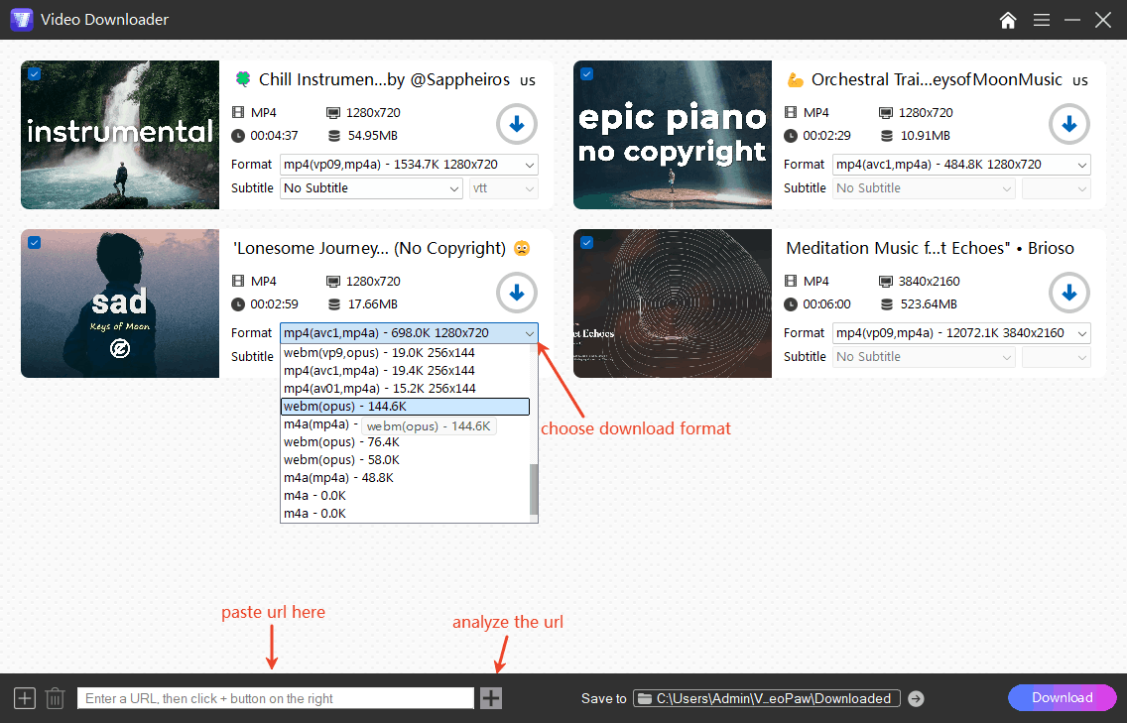Open Subtitle dropdown showing No Subtitle for Chill Instrumental

click(x=371, y=188)
